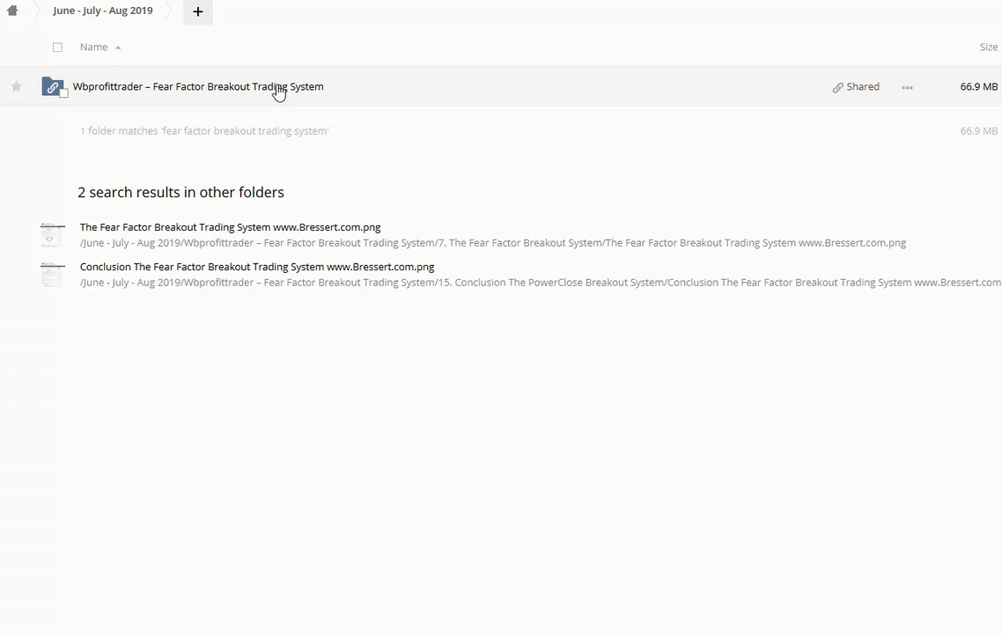The image size is (1002, 634).
Task: Click the plus New button
Action: click(x=197, y=11)
